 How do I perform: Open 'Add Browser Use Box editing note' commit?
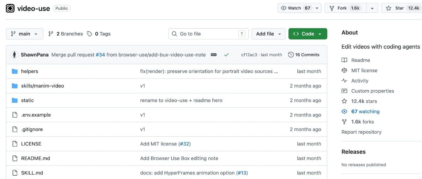pos(179,158)
